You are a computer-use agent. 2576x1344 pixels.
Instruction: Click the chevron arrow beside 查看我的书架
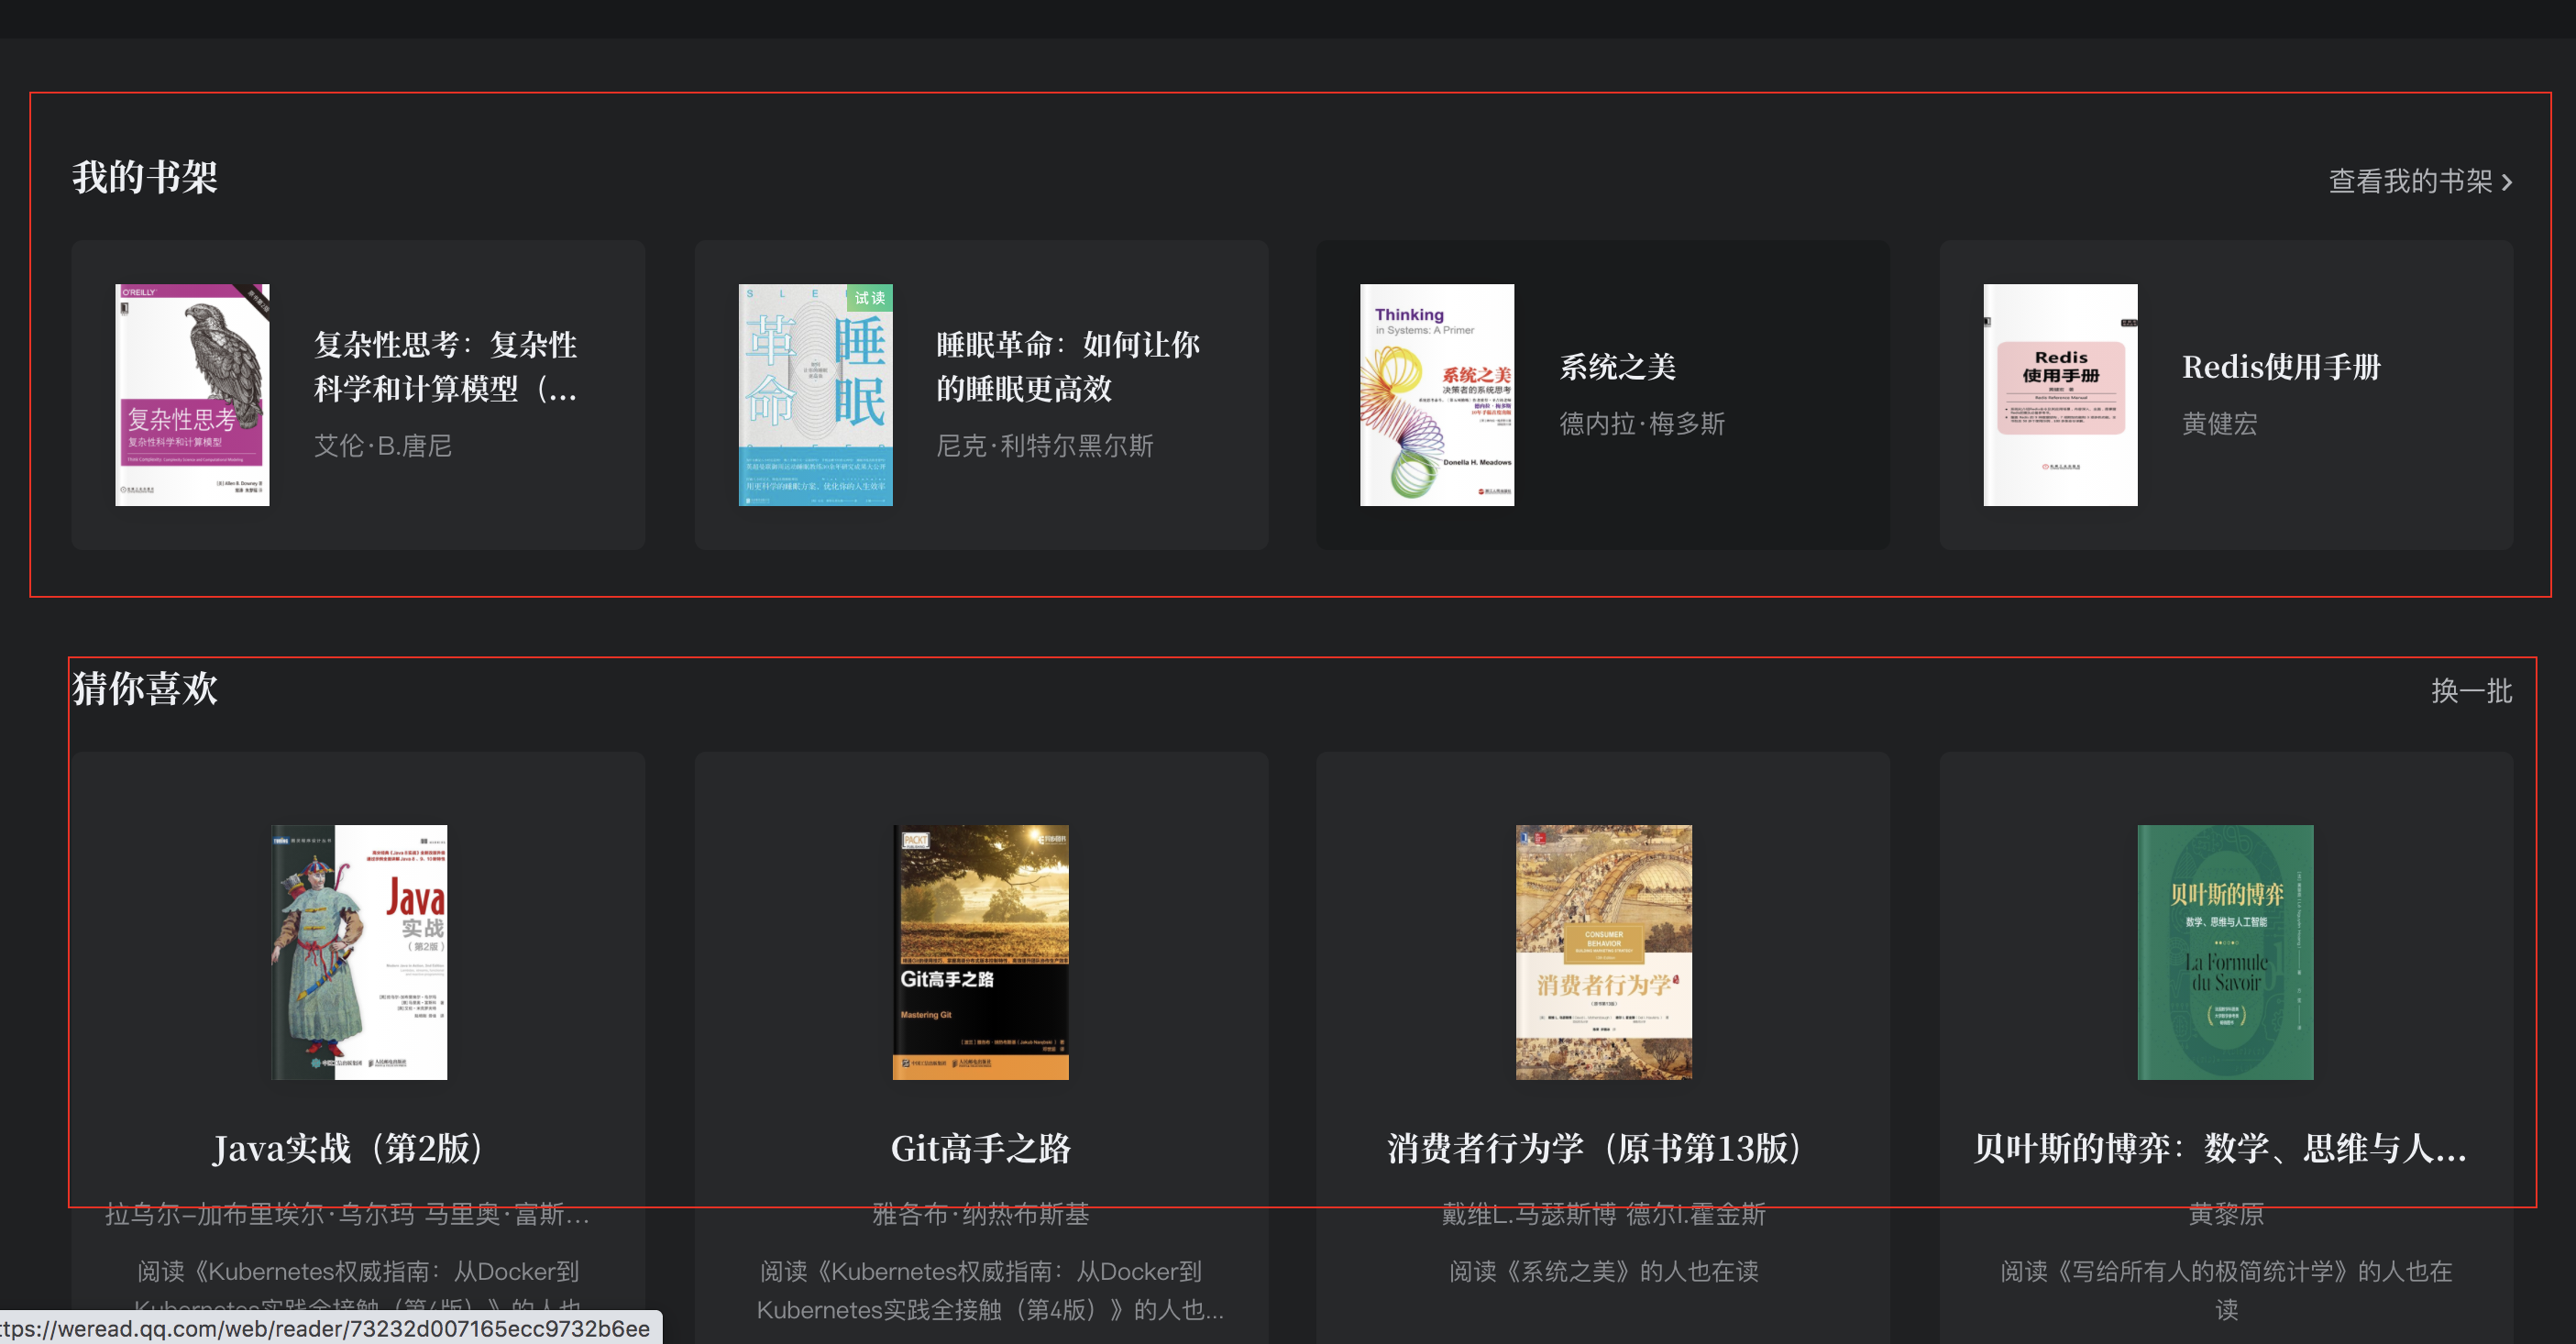click(2507, 182)
